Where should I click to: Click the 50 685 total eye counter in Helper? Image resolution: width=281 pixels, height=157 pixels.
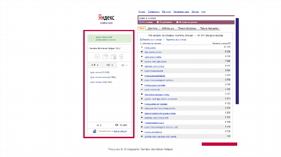(x=121, y=125)
